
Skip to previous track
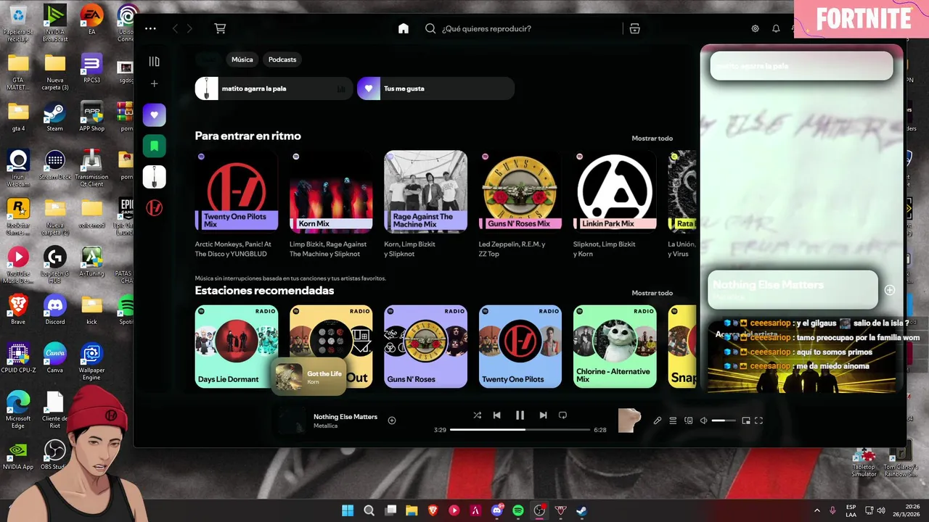(x=496, y=415)
